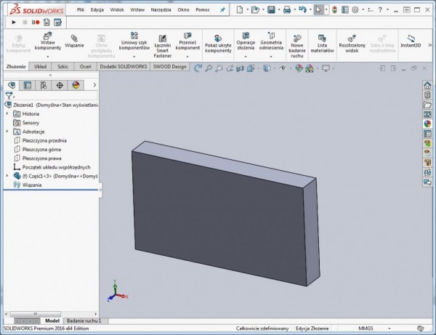Open Łączniki Smart Fastener tool
Image resolution: width=436 pixels, height=335 pixels.
162,47
